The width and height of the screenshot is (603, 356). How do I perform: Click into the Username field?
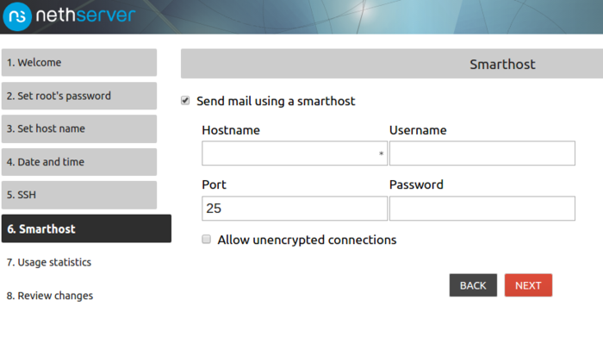click(482, 153)
